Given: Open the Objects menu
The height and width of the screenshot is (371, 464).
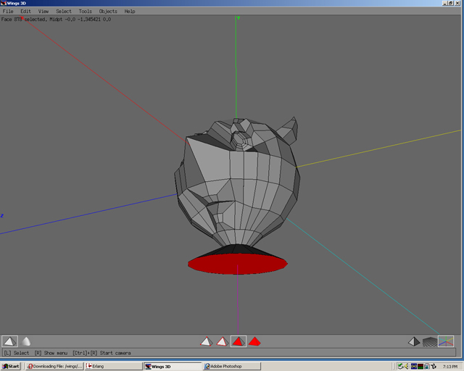Looking at the screenshot, I should point(108,12).
